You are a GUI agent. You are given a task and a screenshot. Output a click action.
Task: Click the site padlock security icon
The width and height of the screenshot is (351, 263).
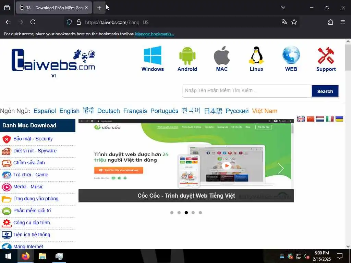tap(78, 22)
